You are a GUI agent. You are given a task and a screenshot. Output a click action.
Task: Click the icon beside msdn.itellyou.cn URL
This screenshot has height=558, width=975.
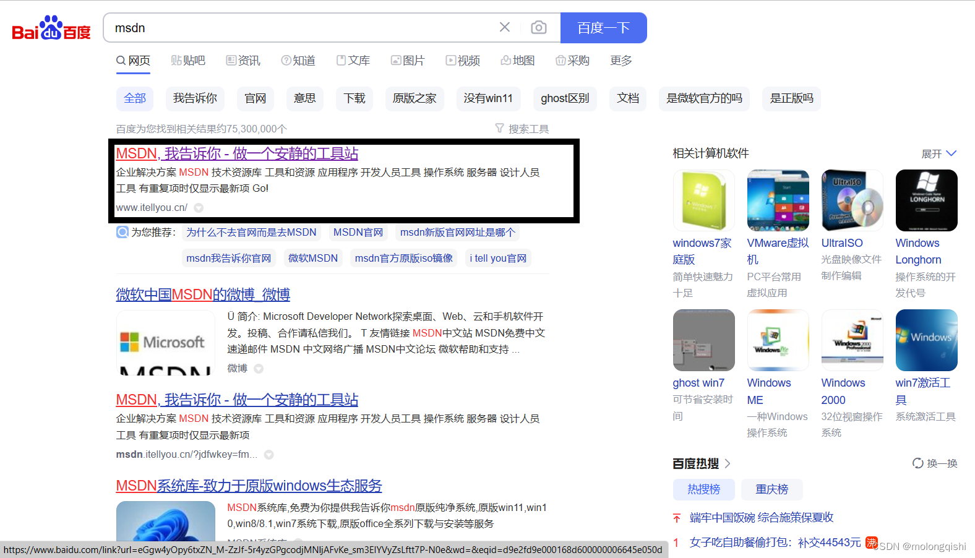(268, 455)
